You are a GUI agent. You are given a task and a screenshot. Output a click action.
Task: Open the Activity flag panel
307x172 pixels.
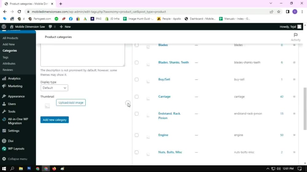(x=295, y=37)
